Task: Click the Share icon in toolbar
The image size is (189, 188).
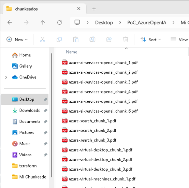Action: tap(109, 40)
